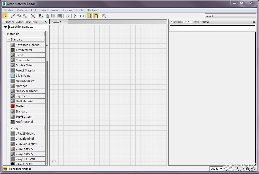Click the Search by Name field

[x=28, y=27]
